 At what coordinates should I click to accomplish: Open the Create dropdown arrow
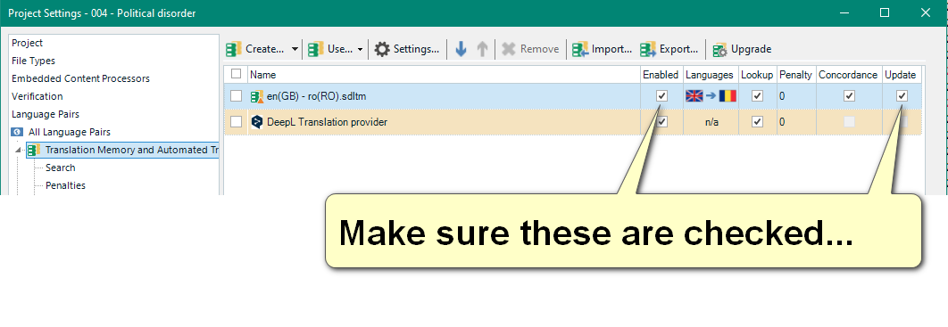[295, 50]
